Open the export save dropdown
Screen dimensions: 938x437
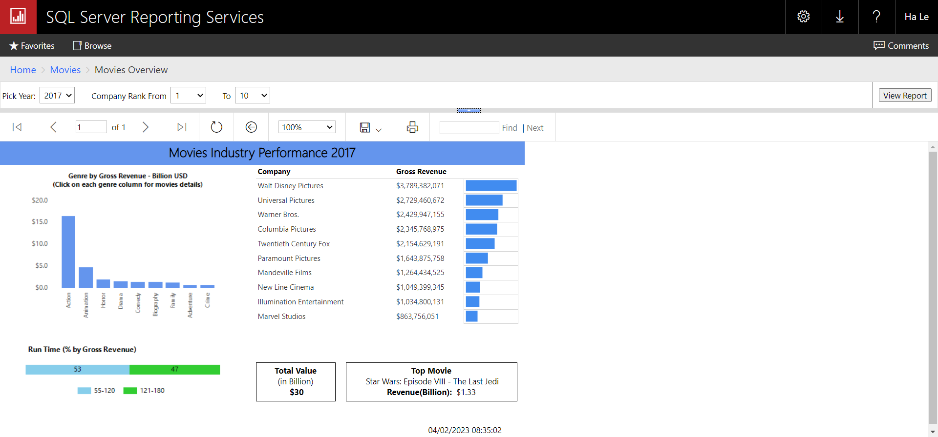(x=370, y=128)
